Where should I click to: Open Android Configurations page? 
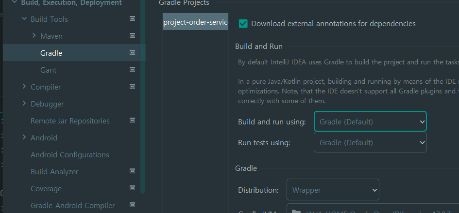pos(70,154)
